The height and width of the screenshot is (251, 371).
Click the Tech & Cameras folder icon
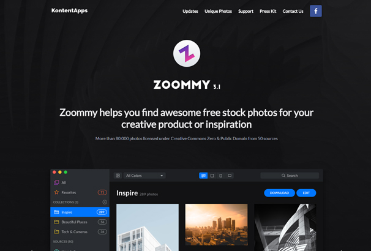56,231
